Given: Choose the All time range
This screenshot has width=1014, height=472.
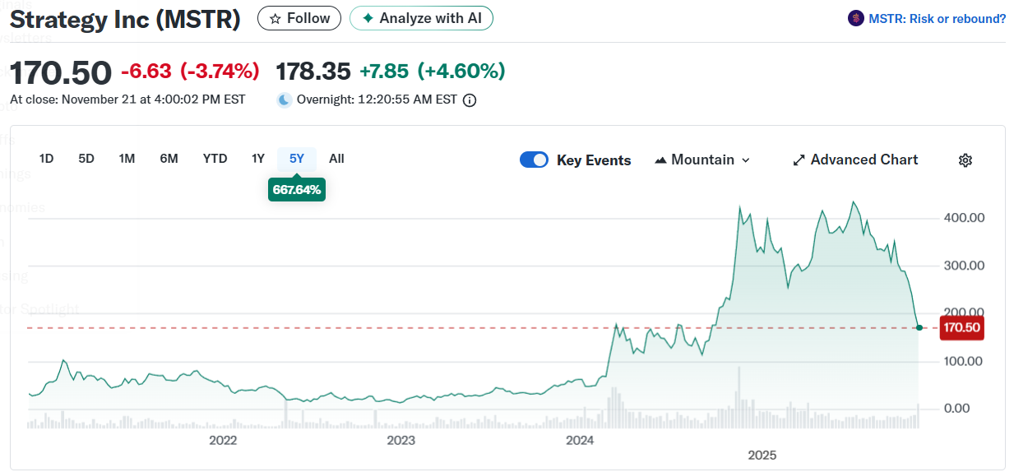Looking at the screenshot, I should (336, 159).
